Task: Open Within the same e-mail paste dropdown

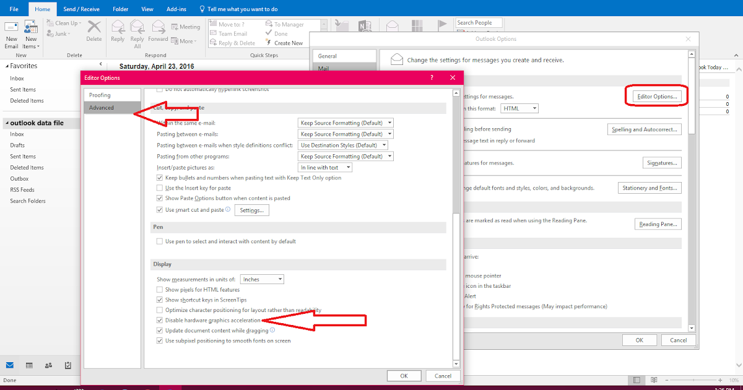Action: (x=345, y=123)
